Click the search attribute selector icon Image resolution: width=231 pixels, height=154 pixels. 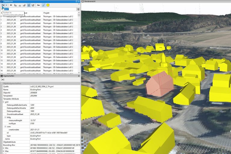click(3, 5)
